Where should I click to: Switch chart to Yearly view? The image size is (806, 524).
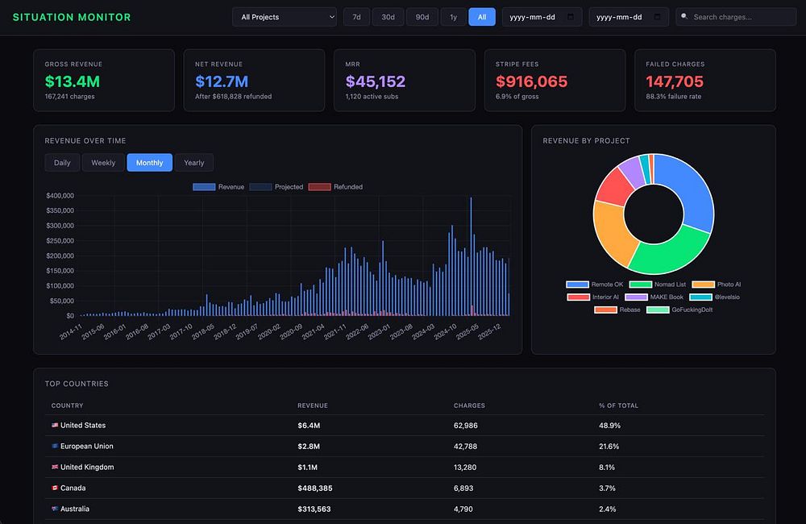coord(193,163)
